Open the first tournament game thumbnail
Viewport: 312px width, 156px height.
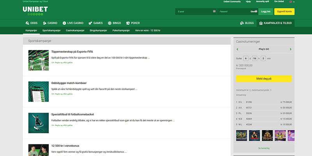click(241, 135)
